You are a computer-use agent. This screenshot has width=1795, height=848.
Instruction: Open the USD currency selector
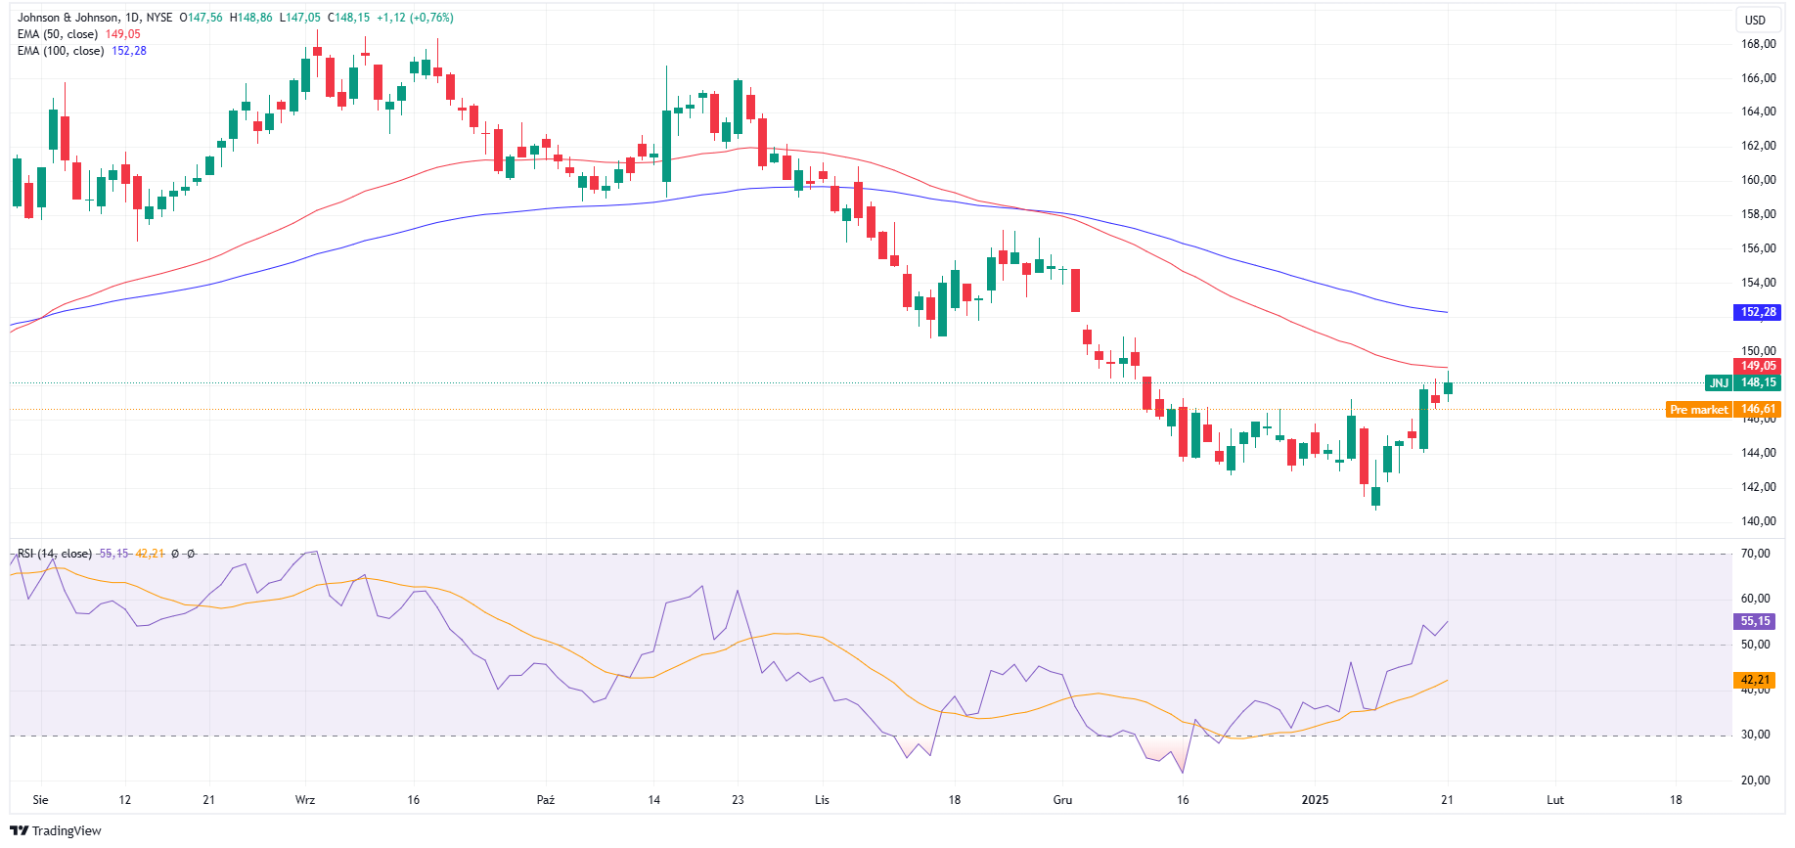[x=1756, y=21]
